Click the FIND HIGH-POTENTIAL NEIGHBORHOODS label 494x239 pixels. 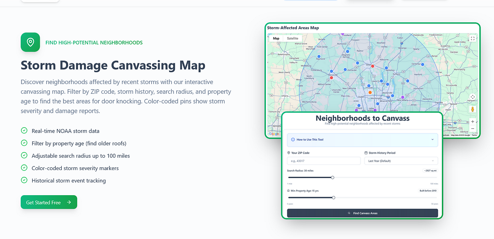[x=94, y=42]
